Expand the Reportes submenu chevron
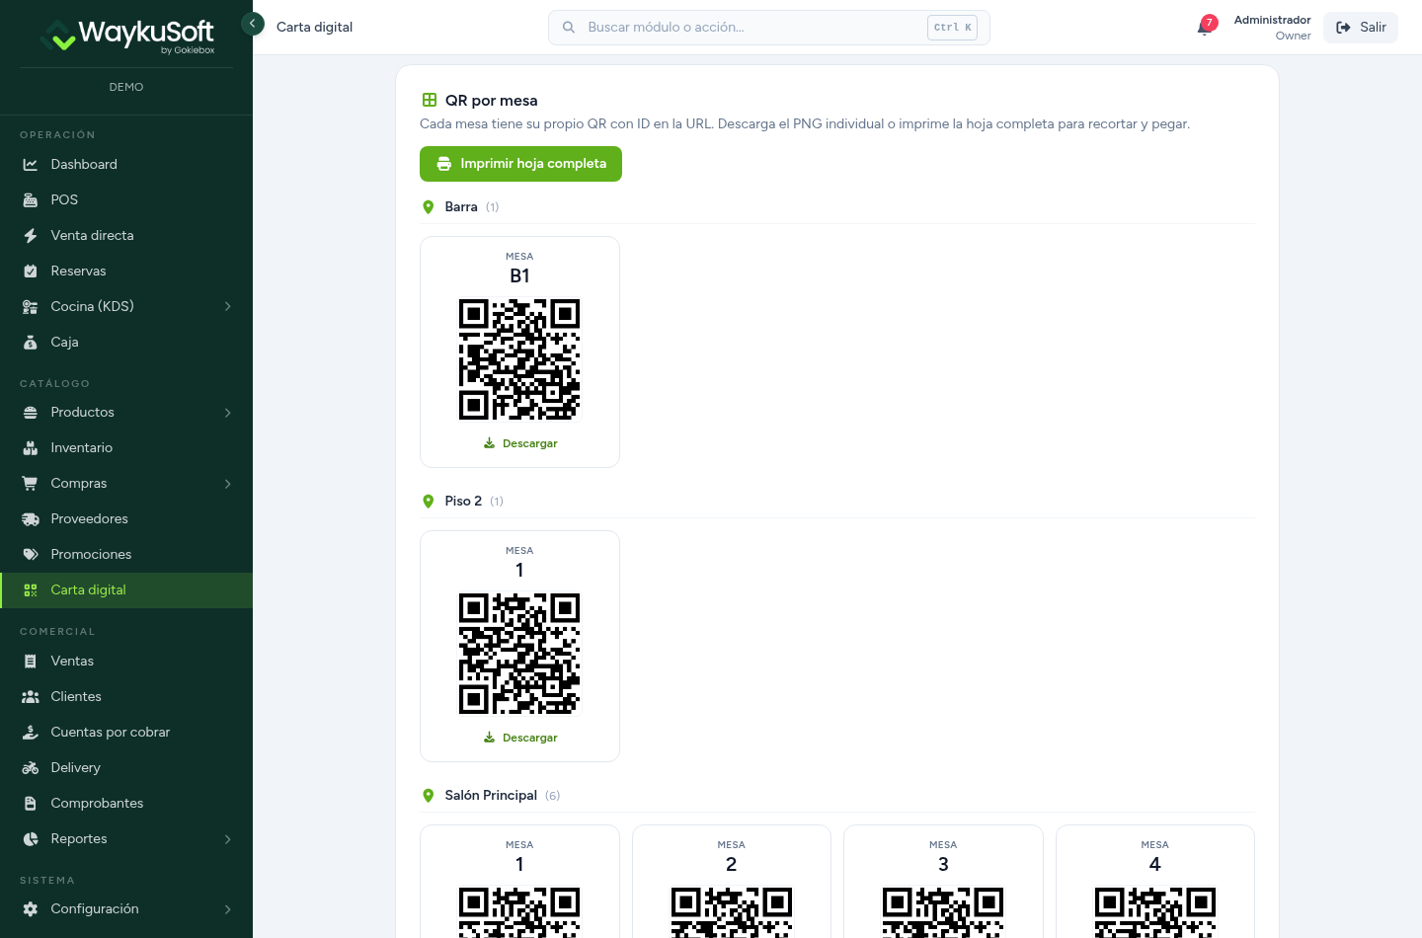Viewport: 1422px width, 938px height. [x=228, y=839]
